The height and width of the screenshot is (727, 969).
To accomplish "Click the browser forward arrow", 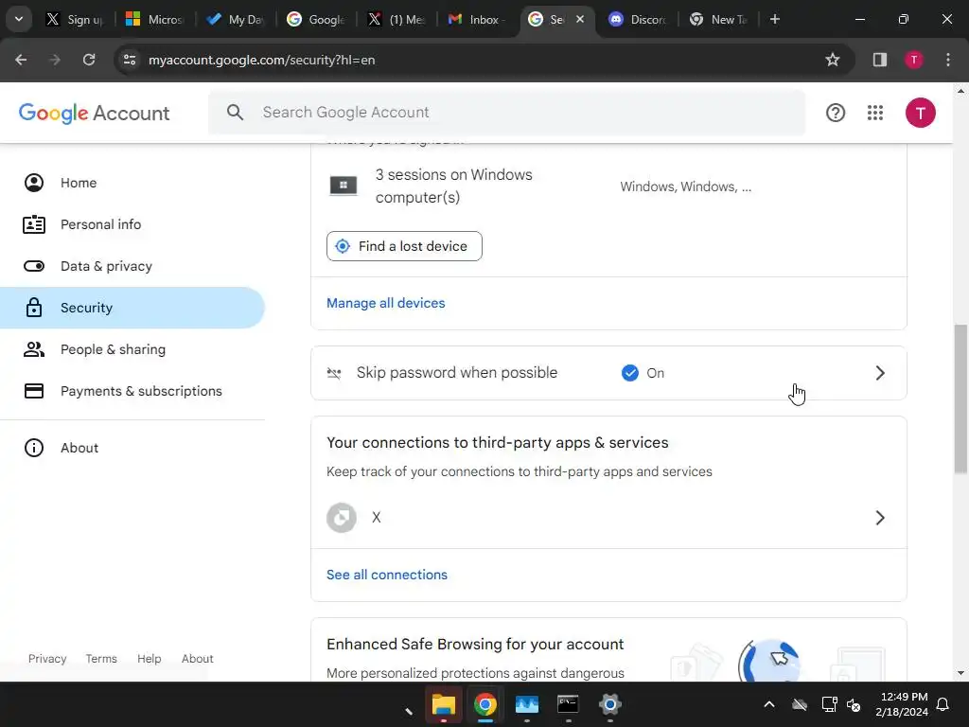I will (55, 60).
